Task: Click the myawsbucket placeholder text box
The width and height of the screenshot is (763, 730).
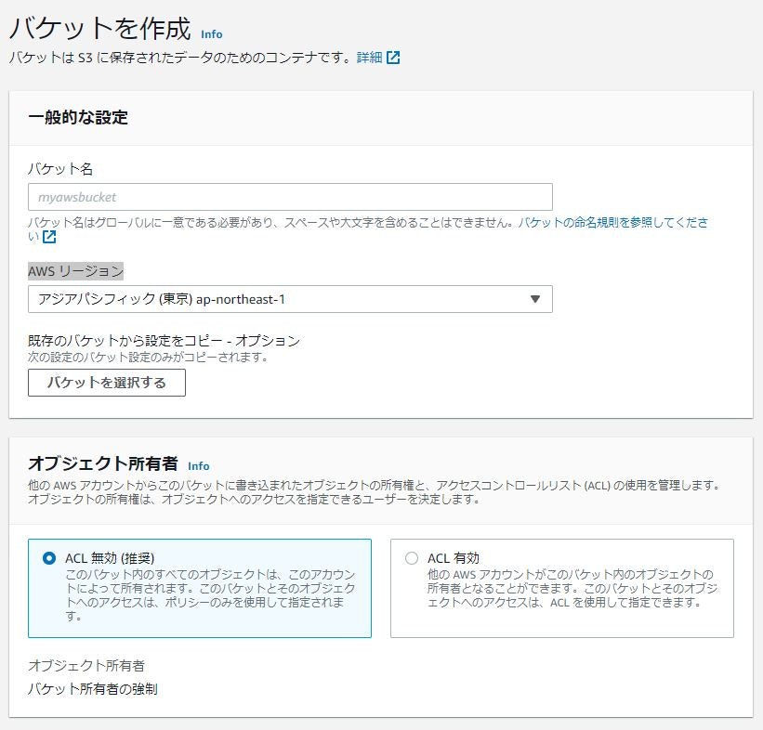Action: coord(289,197)
